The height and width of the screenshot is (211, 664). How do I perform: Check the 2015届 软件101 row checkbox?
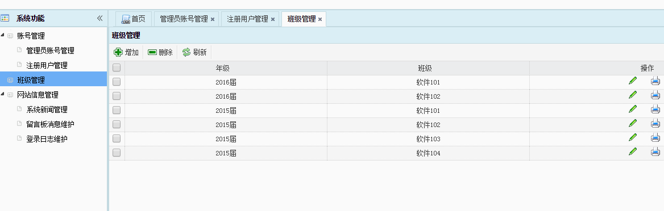pyautogui.click(x=117, y=110)
